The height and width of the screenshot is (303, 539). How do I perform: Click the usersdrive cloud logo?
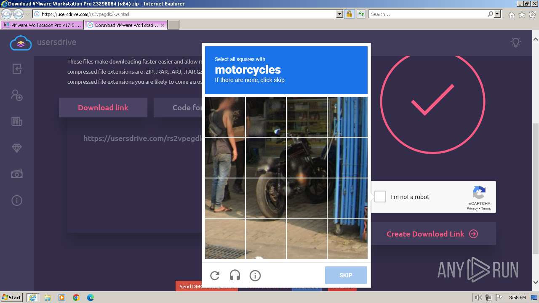21,42
